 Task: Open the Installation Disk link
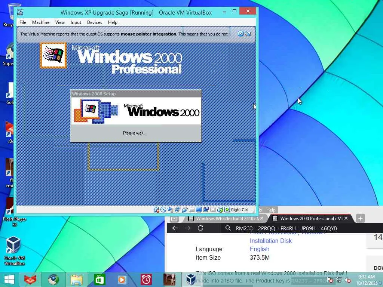coord(271,241)
